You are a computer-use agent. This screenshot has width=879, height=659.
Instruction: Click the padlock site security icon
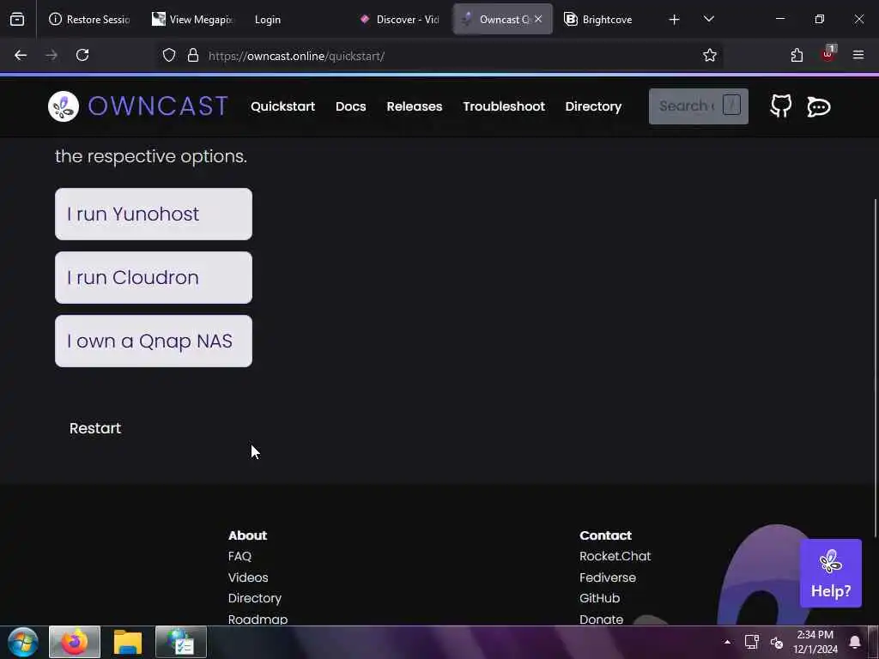click(193, 56)
